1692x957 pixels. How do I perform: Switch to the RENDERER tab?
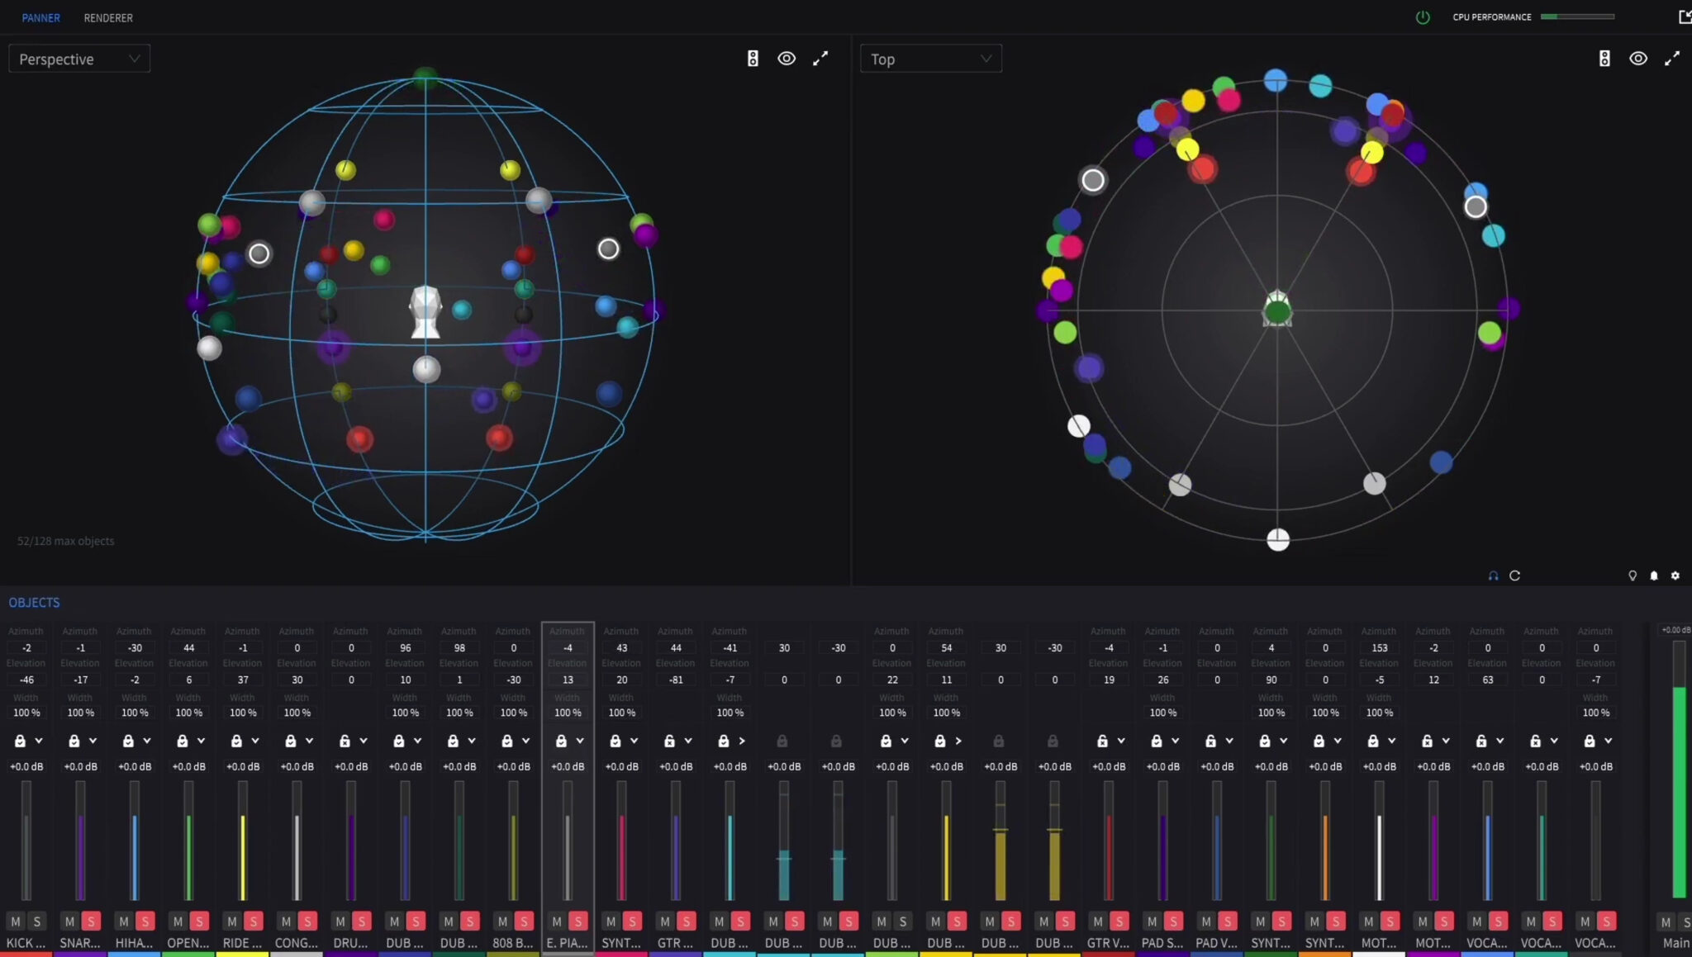pyautogui.click(x=108, y=17)
